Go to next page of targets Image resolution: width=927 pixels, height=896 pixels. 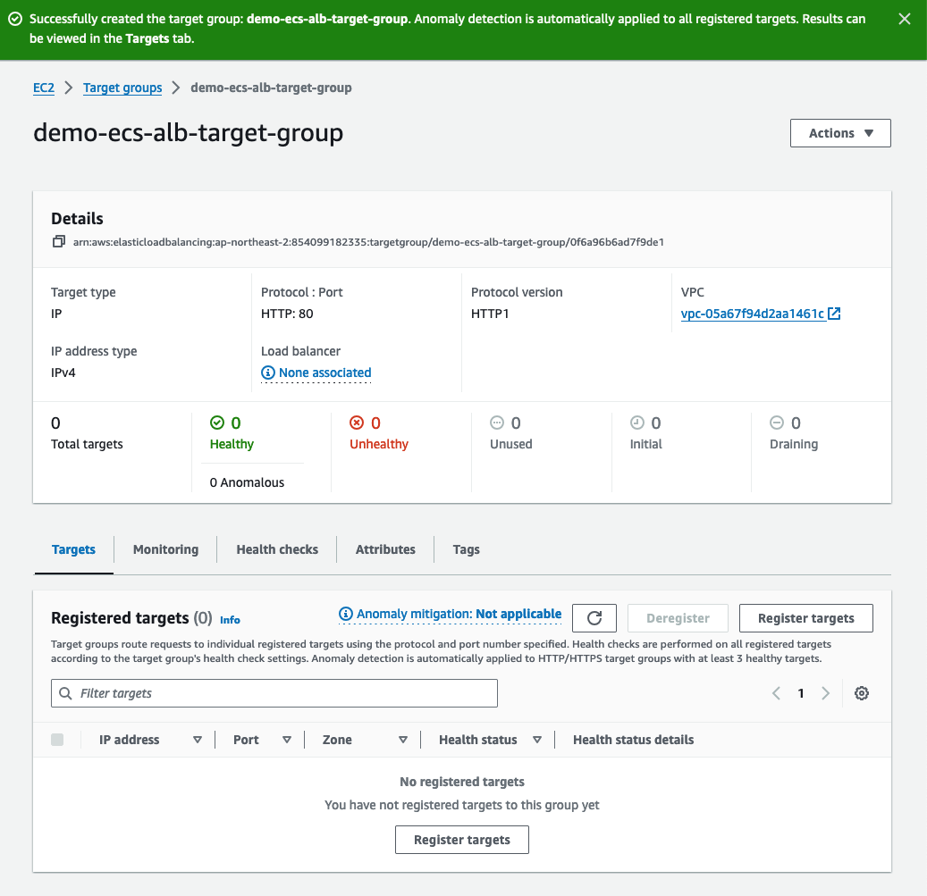pyautogui.click(x=825, y=693)
